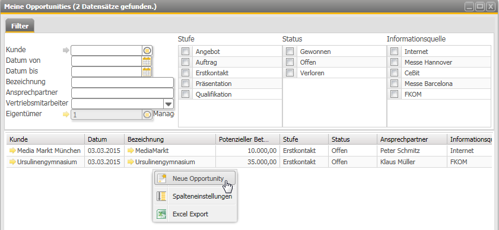Tick the Auftrag checkbox under Stufe
The height and width of the screenshot is (230, 499).
tap(185, 62)
